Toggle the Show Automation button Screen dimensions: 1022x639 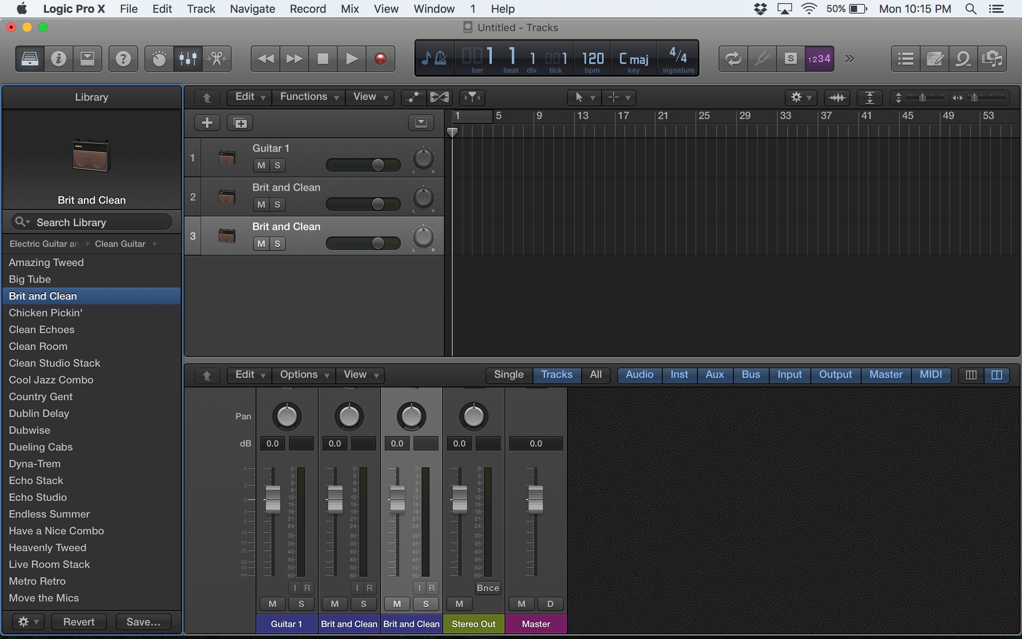(x=414, y=97)
